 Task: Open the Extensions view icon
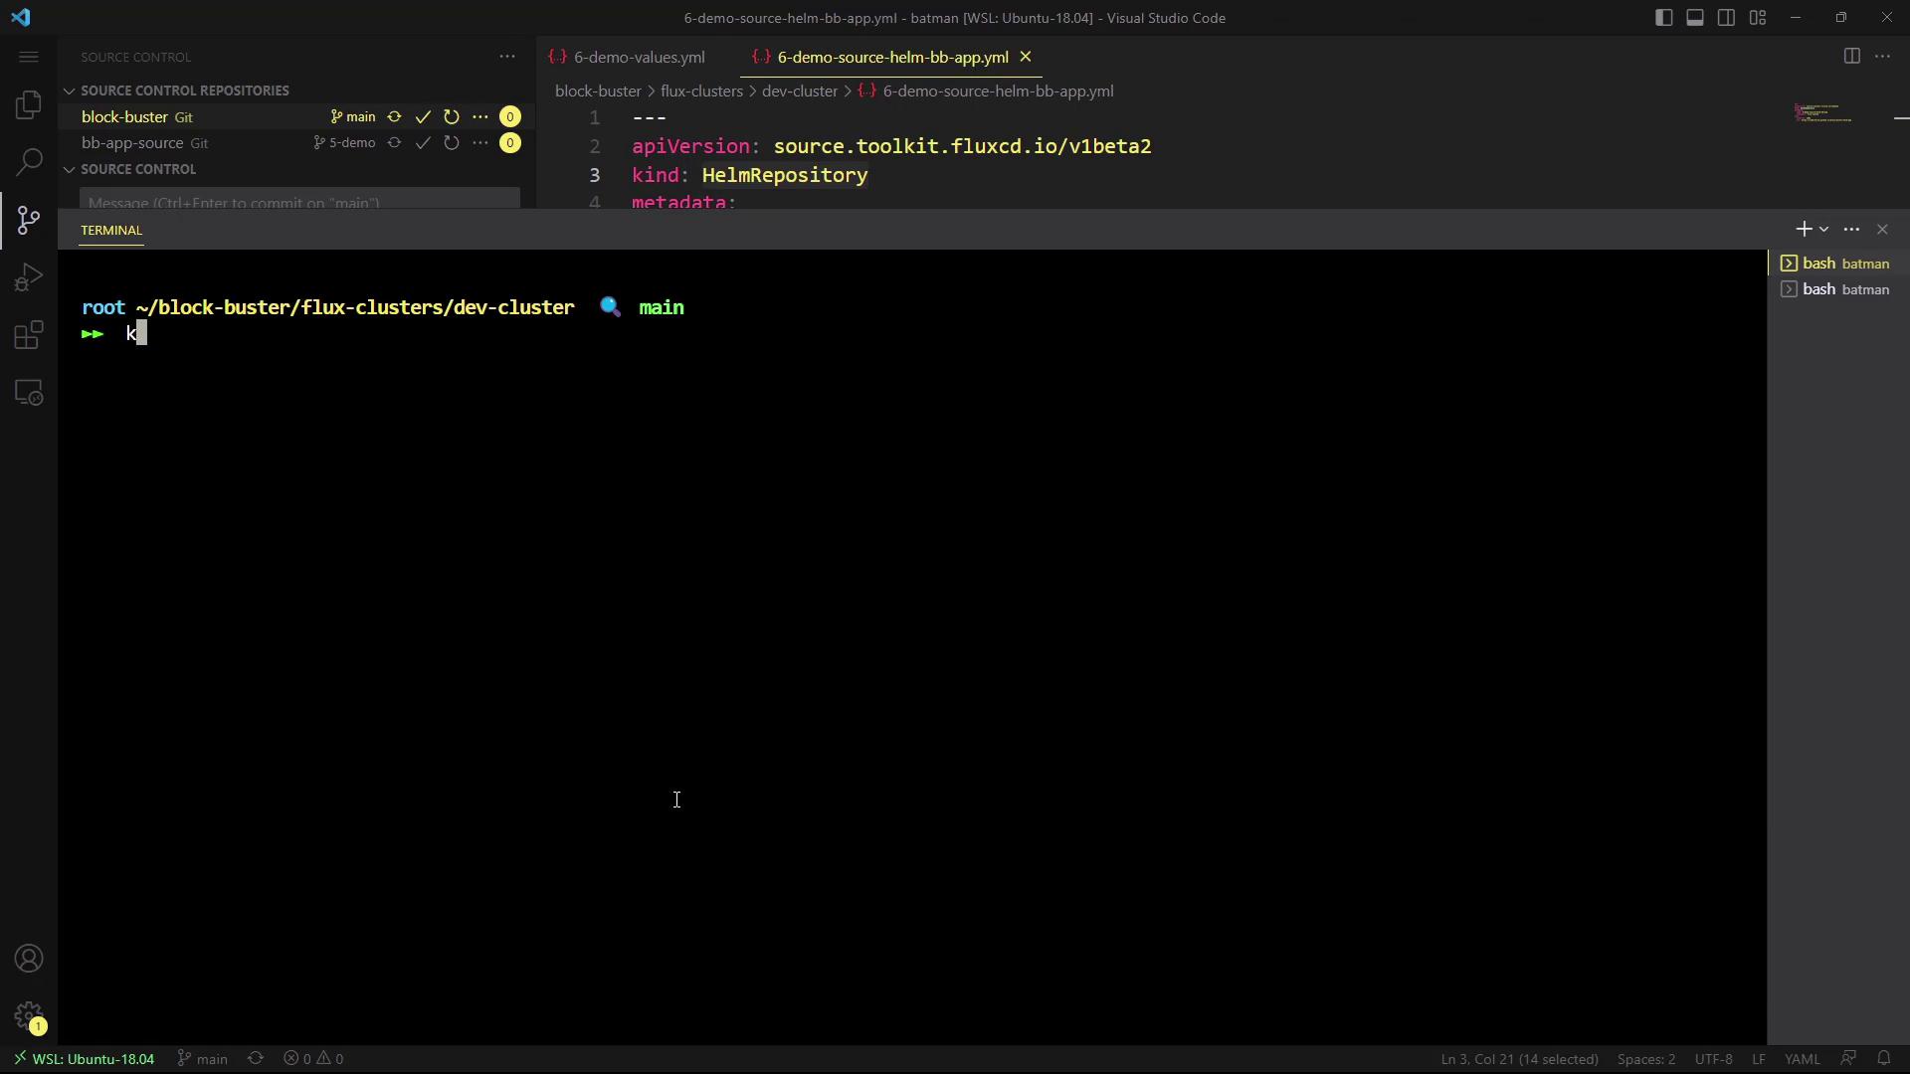tap(29, 335)
